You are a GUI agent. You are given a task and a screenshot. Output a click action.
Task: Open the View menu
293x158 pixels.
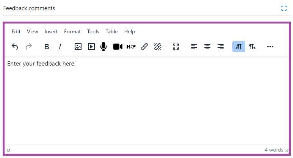[33, 31]
